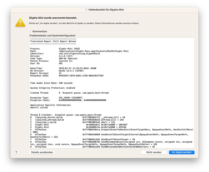Viewport: 209px width, 172px height.
Task: Click stack frame 8 SendHICommandEvent
Action: tap(111, 143)
